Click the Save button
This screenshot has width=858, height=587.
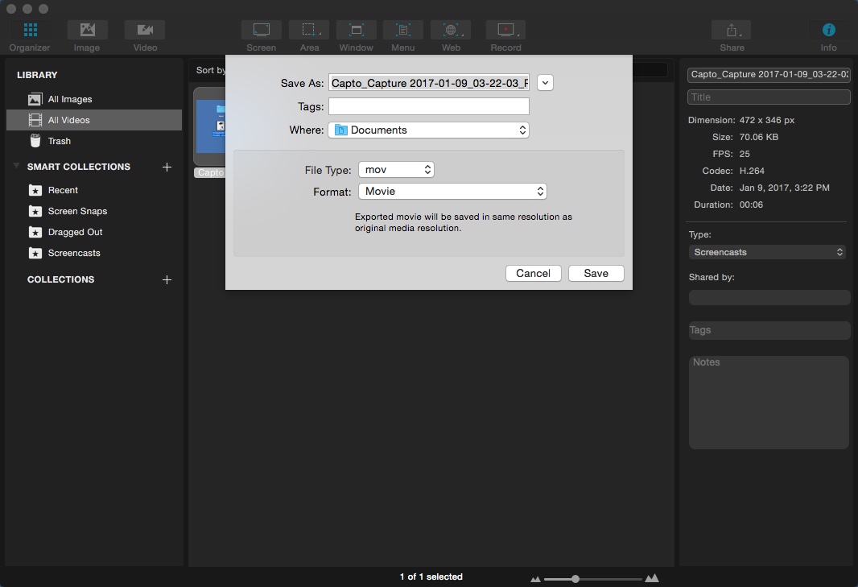(x=596, y=273)
